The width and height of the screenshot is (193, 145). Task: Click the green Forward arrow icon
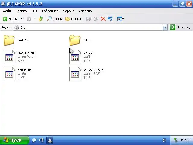[29, 19]
